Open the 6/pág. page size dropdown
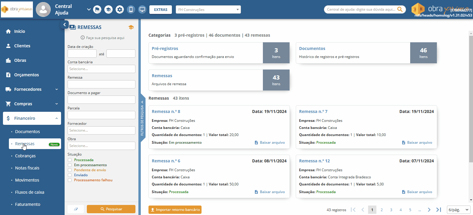 pyautogui.click(x=459, y=210)
